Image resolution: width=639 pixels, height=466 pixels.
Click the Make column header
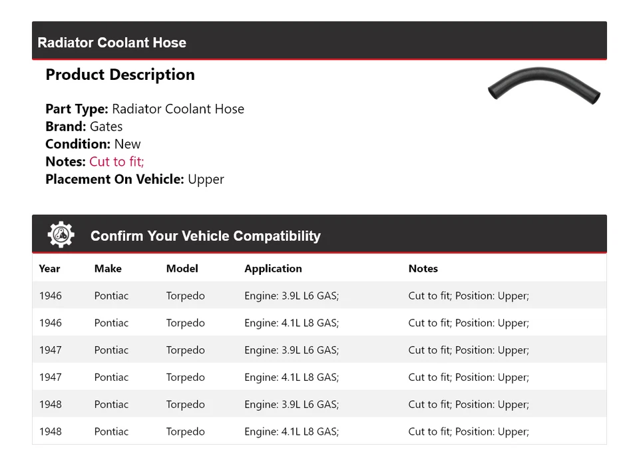pyautogui.click(x=108, y=268)
